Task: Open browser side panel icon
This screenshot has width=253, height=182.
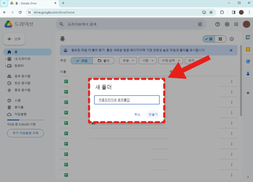Action: coord(233,12)
